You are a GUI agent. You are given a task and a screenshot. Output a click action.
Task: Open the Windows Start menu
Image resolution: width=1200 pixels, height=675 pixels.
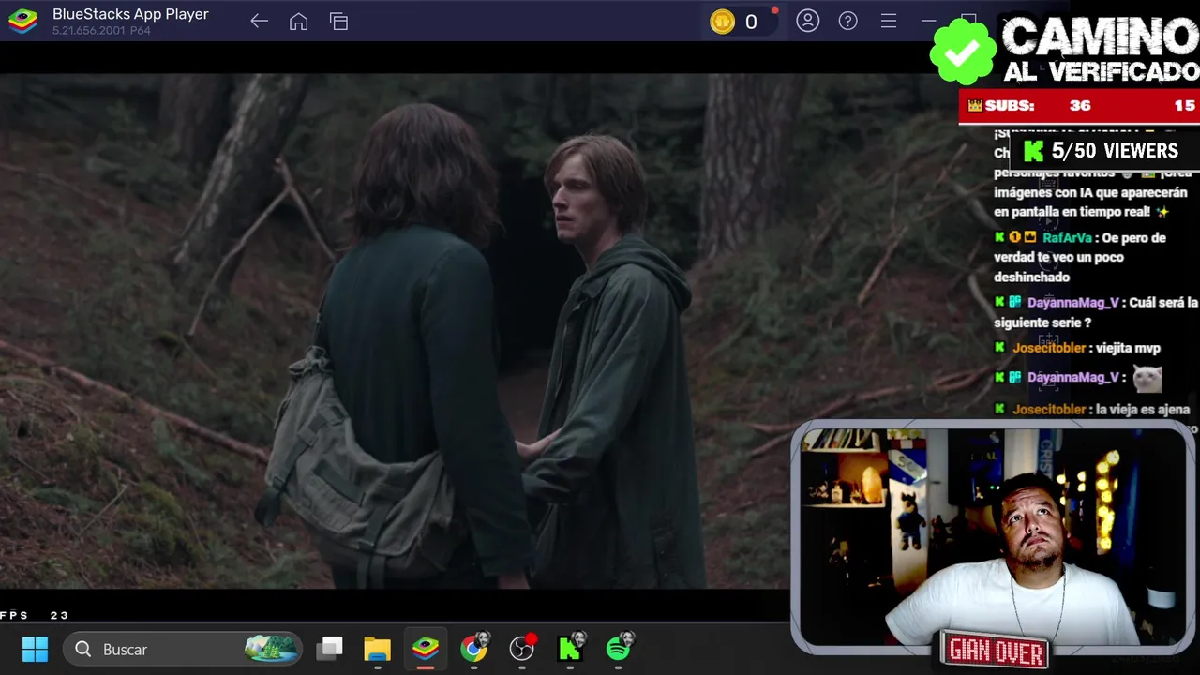click(35, 649)
